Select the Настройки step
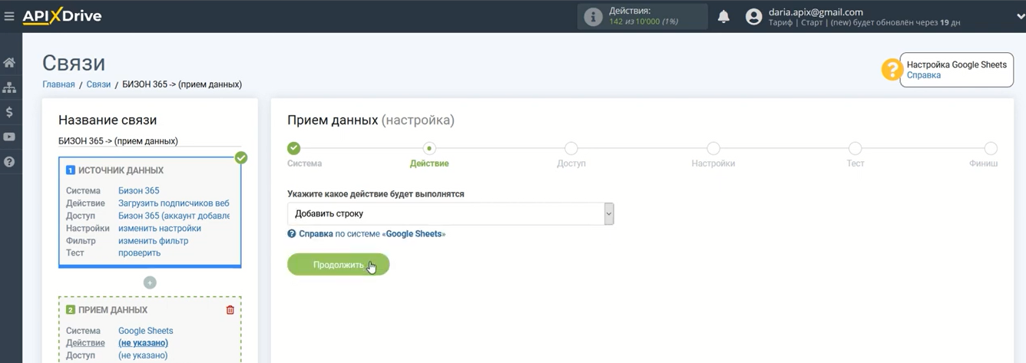1026x363 pixels. (x=713, y=148)
